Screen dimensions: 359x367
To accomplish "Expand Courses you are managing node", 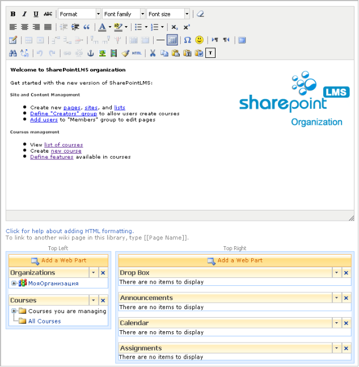I will 14,311.
